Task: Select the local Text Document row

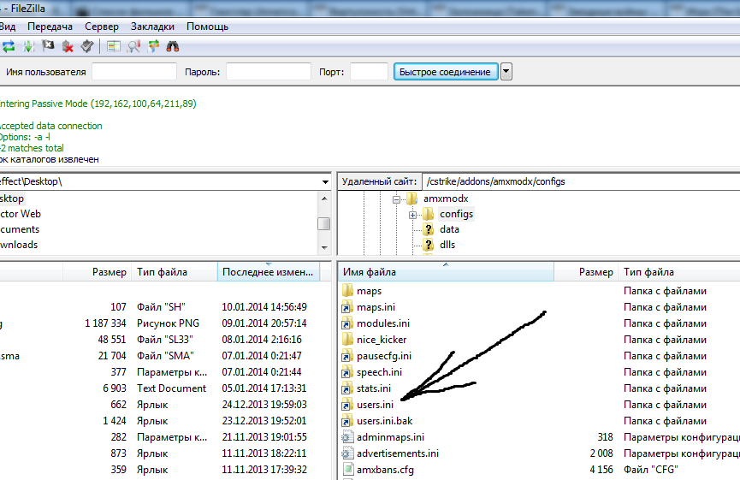Action: point(165,388)
